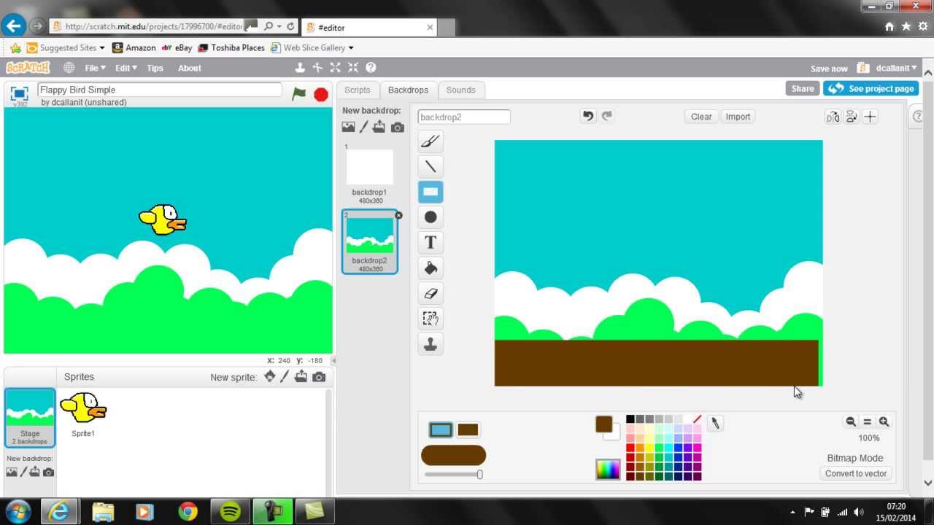Open block help question mark icon
This screenshot has width=934, height=525.
371,67
